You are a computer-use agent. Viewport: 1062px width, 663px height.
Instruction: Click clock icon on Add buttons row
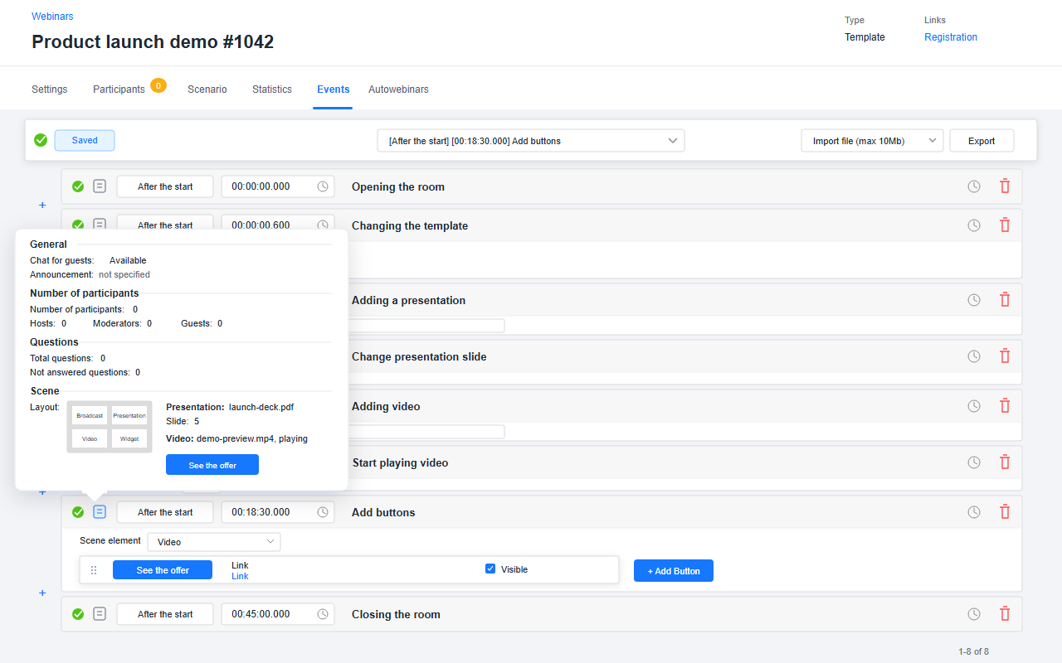[974, 512]
